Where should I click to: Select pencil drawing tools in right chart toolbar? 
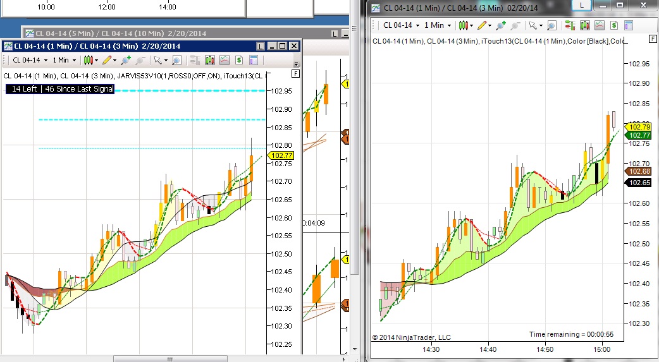(484, 26)
